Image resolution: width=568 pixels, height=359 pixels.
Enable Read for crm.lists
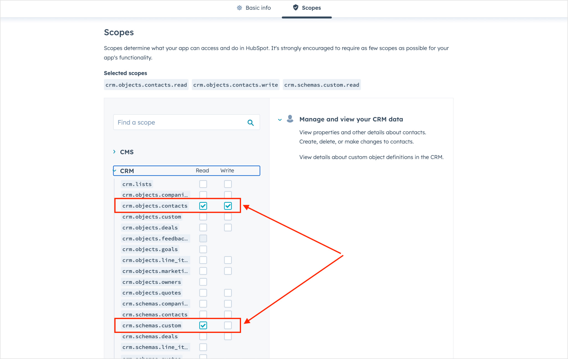[x=203, y=184]
